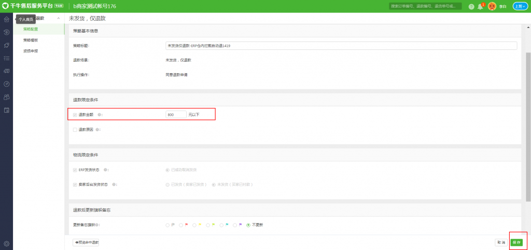Toggle the 退款金额 checkbox
The height and width of the screenshot is (250, 531).
click(75, 115)
